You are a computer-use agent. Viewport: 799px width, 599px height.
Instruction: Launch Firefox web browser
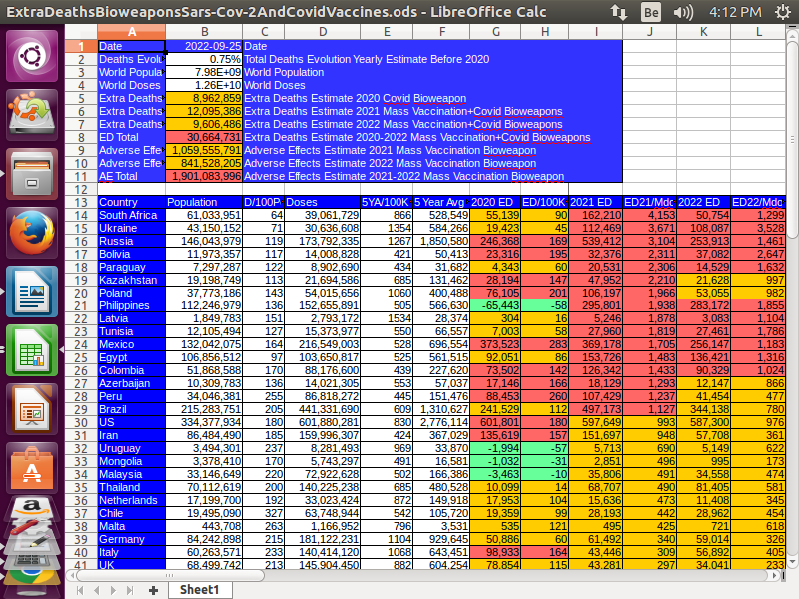[33, 233]
